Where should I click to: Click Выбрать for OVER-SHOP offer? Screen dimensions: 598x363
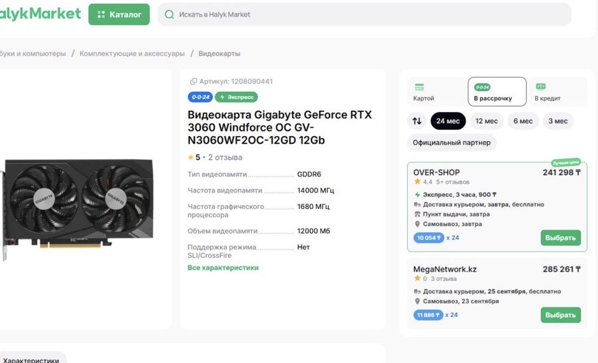(x=561, y=238)
